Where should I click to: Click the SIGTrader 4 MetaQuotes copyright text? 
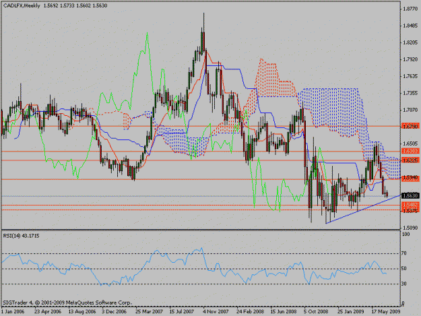(67, 303)
